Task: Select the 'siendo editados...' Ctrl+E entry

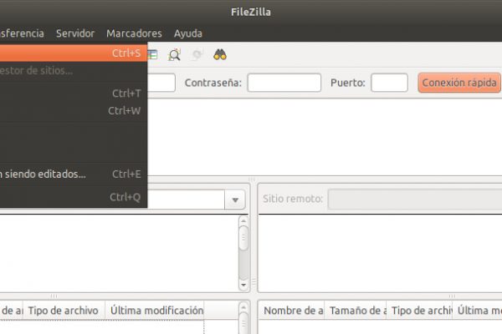Action: coord(74,175)
